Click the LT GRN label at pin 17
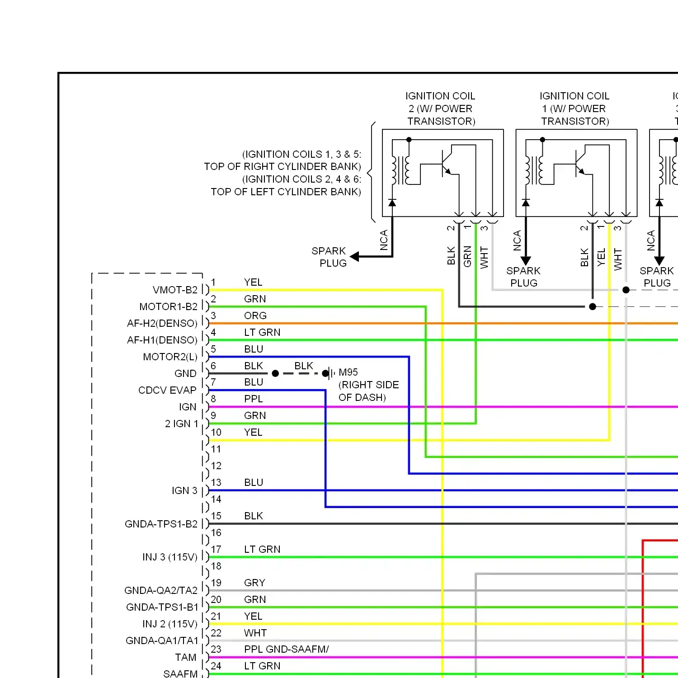678x678 pixels. pyautogui.click(x=262, y=549)
